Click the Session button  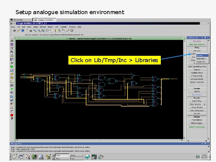(x=197, y=51)
